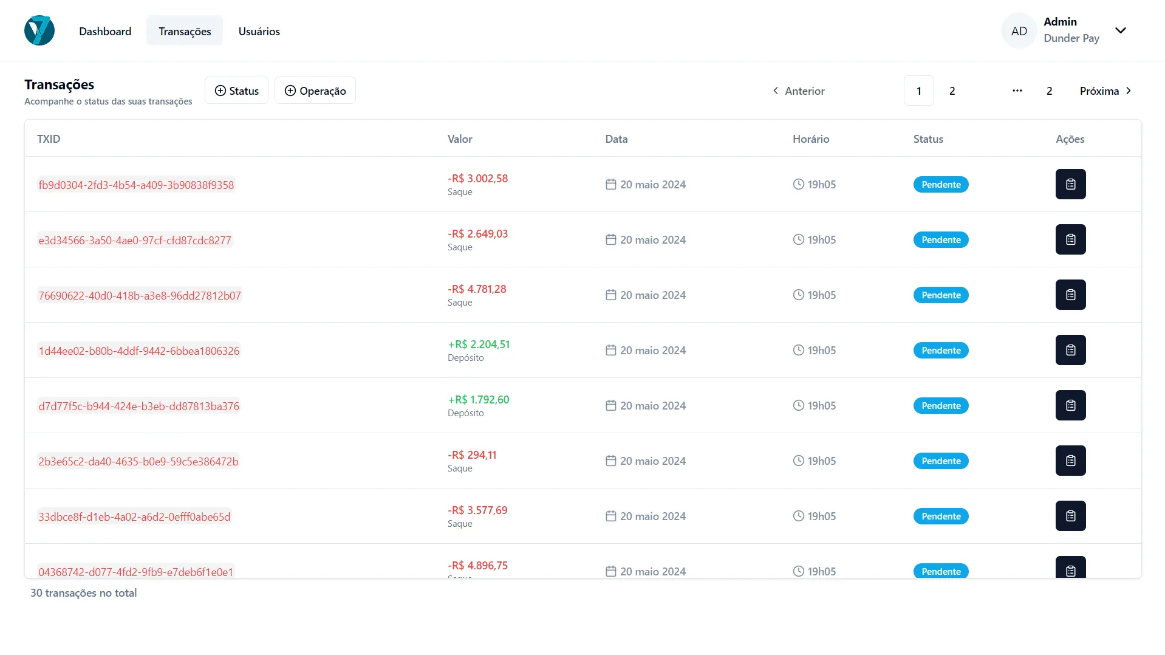
Task: Open details for transaction fb9d0304
Action: coord(1070,184)
